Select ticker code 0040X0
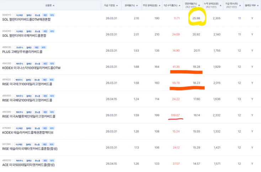 (7, 31)
